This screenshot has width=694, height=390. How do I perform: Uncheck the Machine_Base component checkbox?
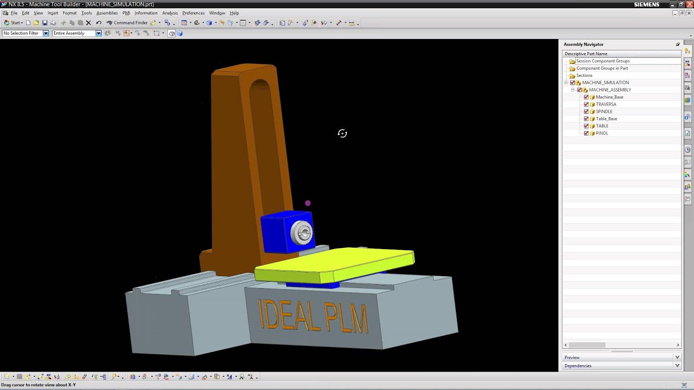pyautogui.click(x=586, y=97)
